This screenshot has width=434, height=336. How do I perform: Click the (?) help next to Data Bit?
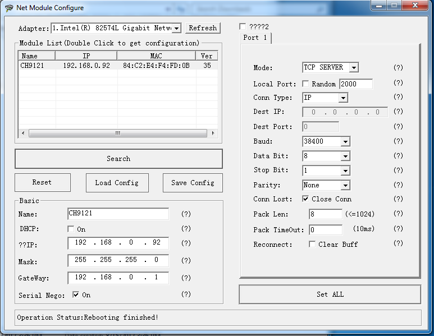pyautogui.click(x=398, y=156)
